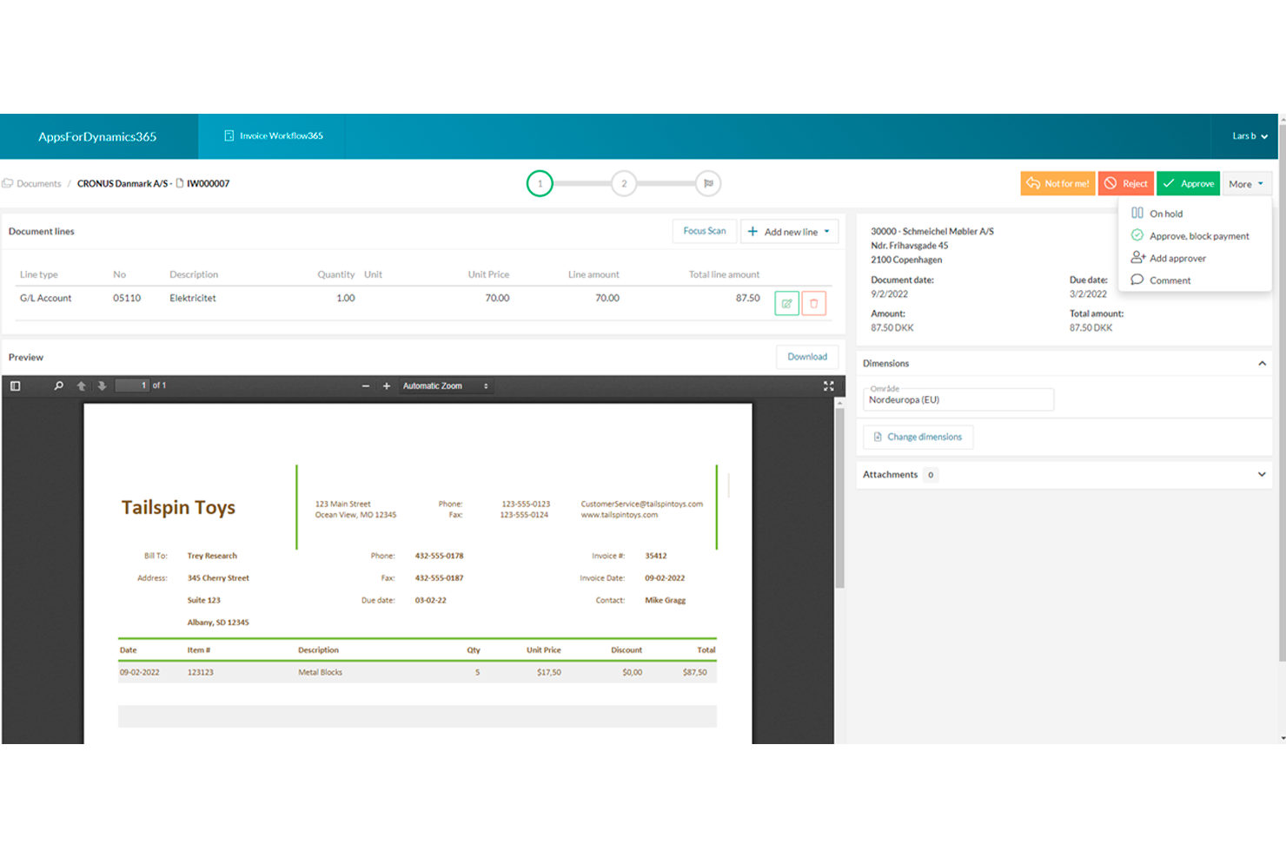
Task: Toggle the preview sidebar panel
Action: coord(14,385)
